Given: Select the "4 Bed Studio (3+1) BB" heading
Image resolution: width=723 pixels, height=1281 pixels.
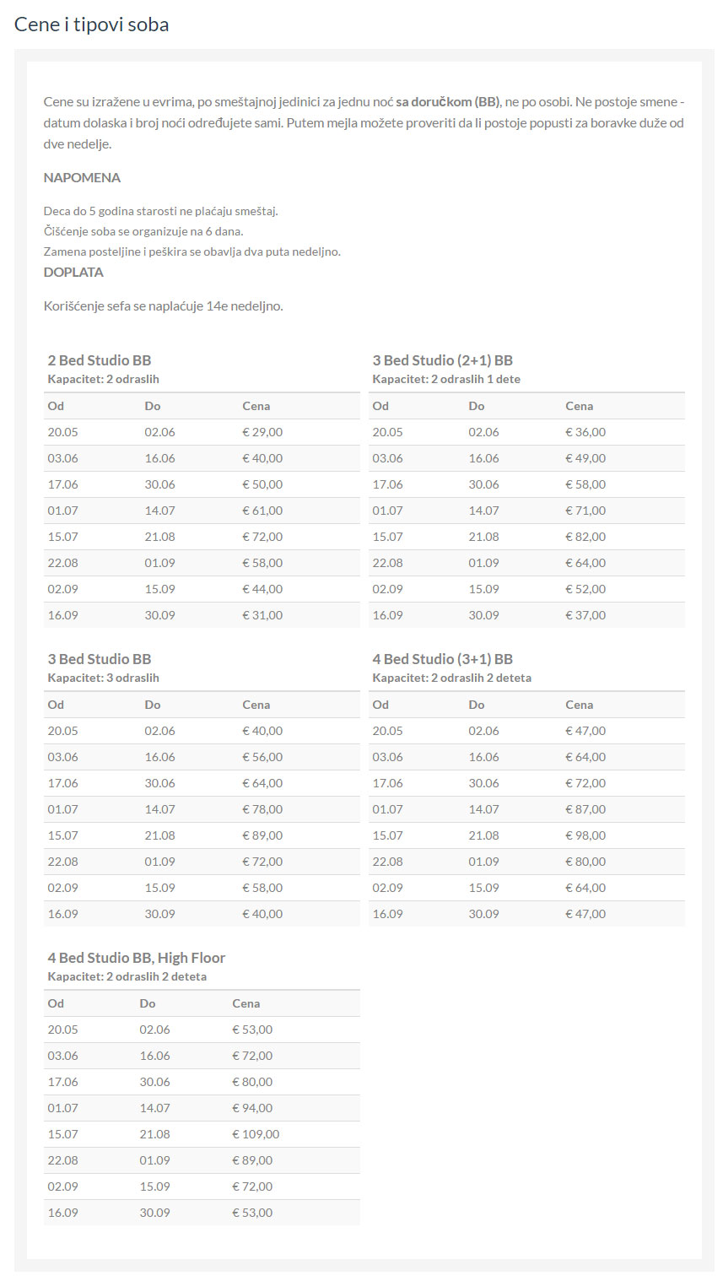Looking at the screenshot, I should pos(442,659).
